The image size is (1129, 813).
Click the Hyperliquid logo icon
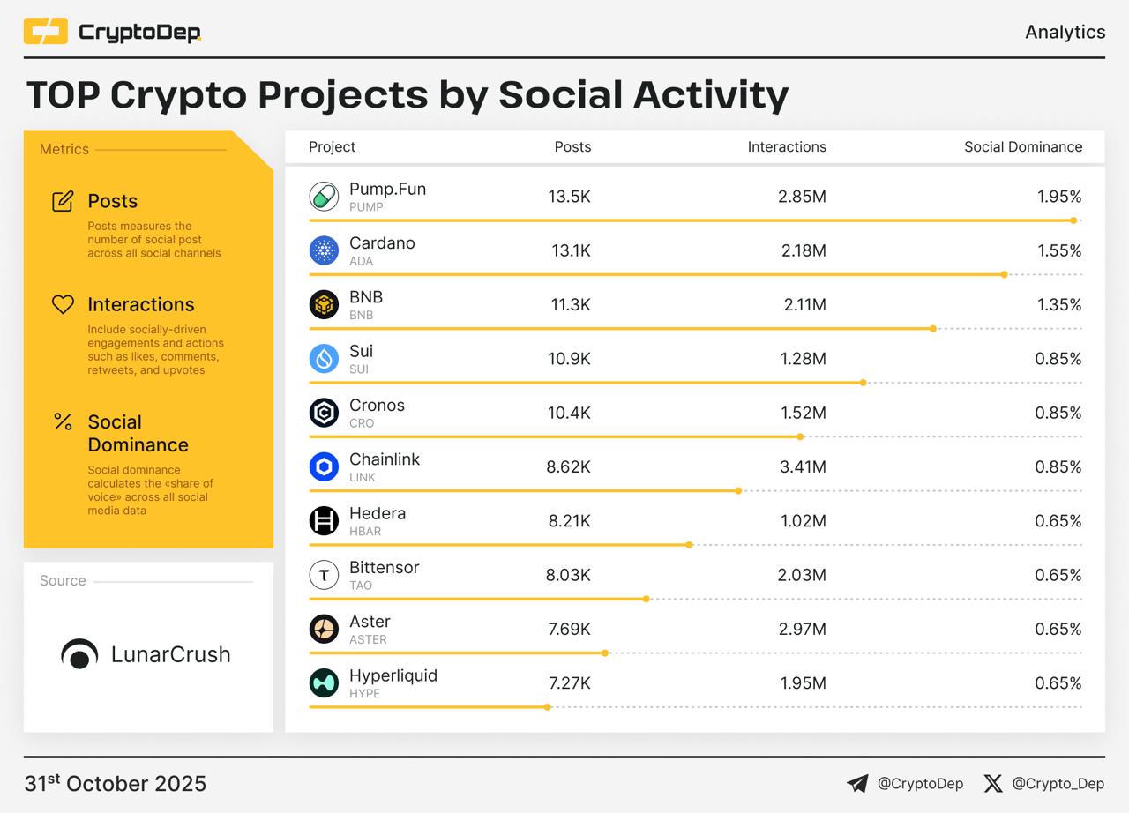pos(324,682)
